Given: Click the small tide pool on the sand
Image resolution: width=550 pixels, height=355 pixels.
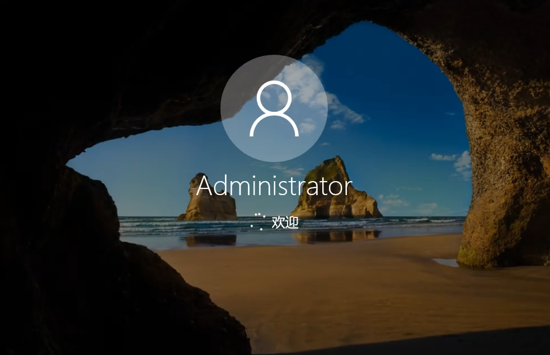Looking at the screenshot, I should (446, 262).
